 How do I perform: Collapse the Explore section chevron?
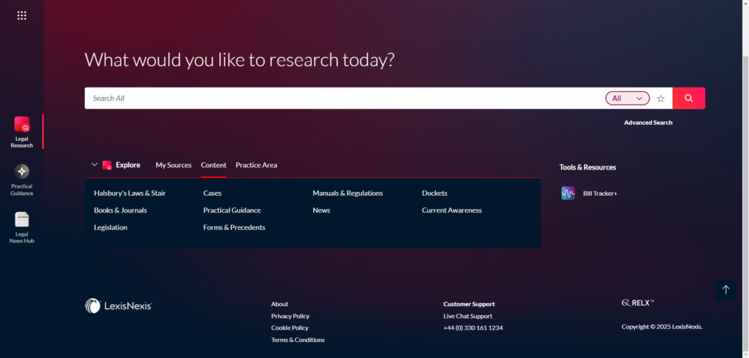pyautogui.click(x=94, y=165)
